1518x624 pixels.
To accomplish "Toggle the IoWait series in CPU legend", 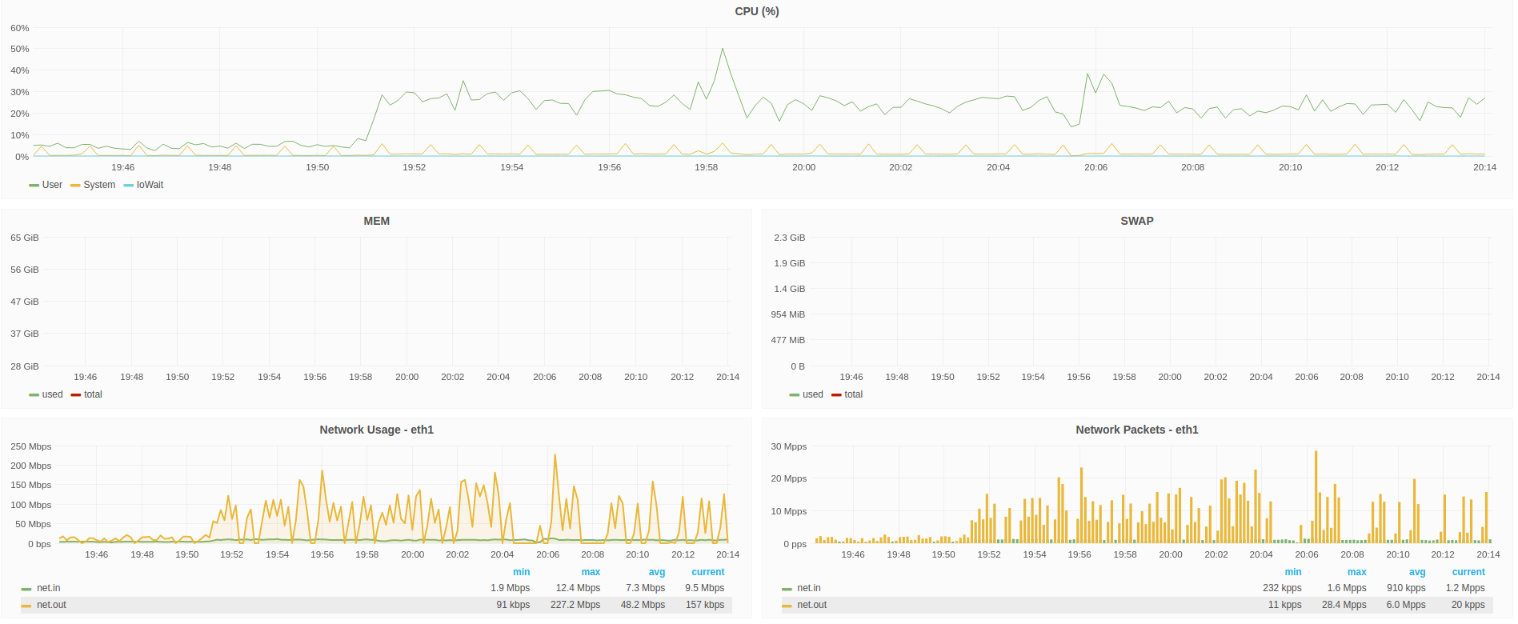I will (150, 185).
